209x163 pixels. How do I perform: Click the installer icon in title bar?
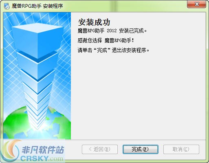[x=7, y=6]
